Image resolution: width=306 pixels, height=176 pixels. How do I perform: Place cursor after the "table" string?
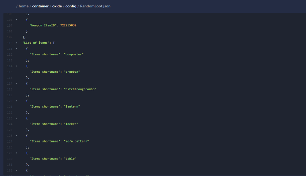tap(76, 159)
